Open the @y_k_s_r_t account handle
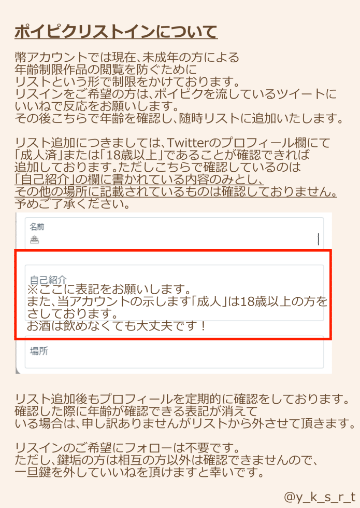 [320, 497]
